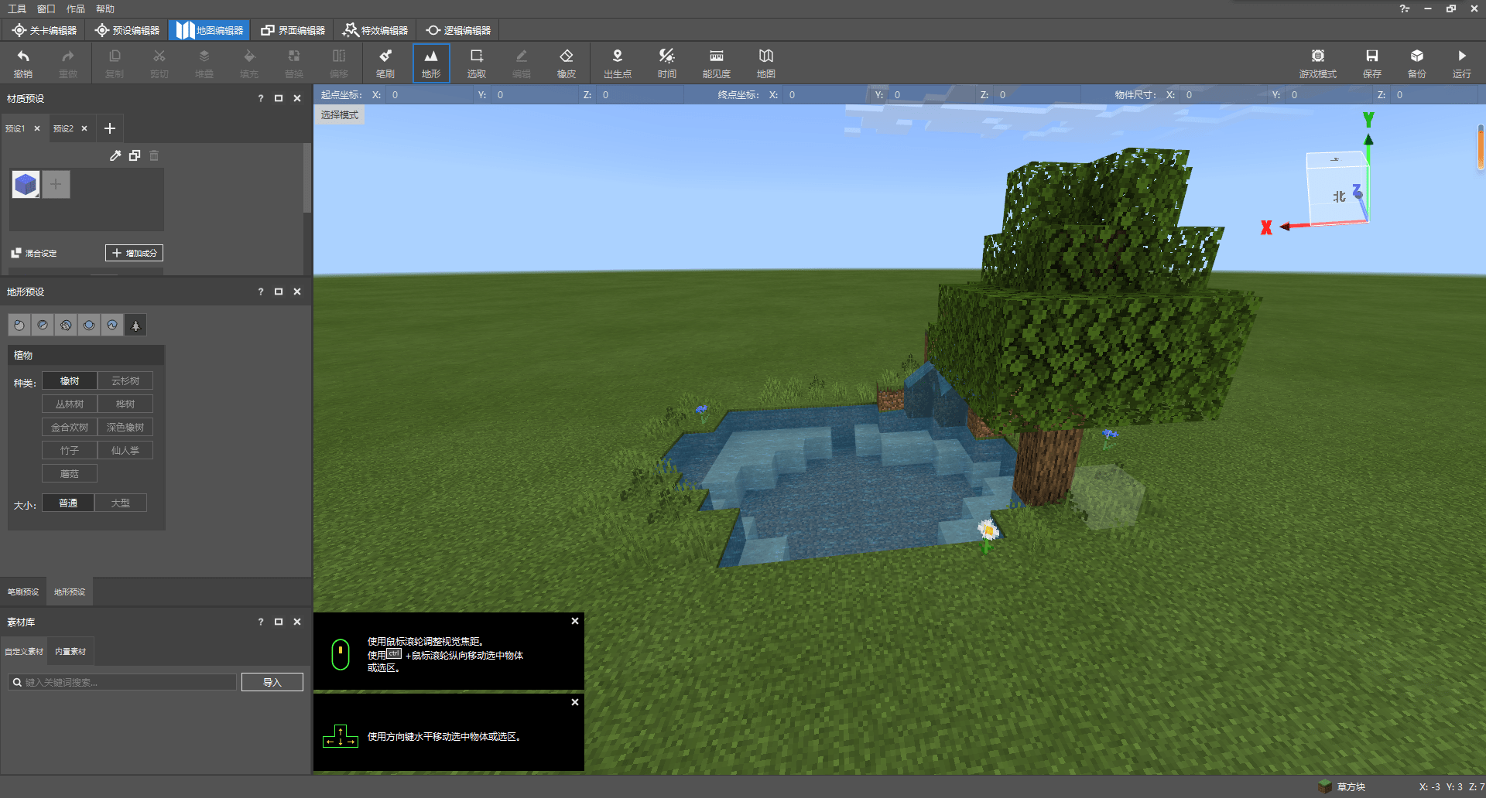Image resolution: width=1486 pixels, height=798 pixels.
Task: Open the 能见度 (visibility) setting
Action: (717, 63)
